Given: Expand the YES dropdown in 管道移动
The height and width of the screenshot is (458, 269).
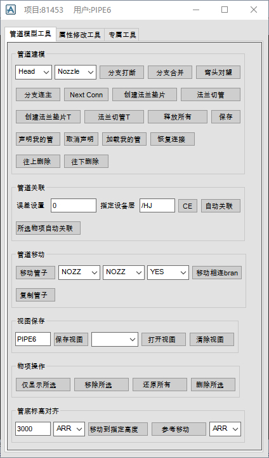Looking at the screenshot, I should pos(168,272).
